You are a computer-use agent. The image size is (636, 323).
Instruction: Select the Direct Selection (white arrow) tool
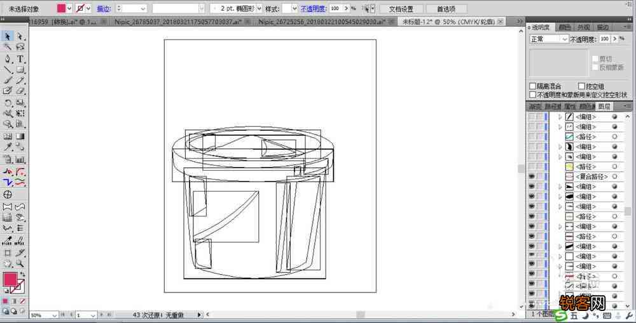click(20, 37)
